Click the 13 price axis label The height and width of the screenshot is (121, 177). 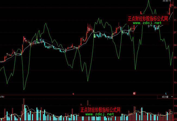[175, 82]
